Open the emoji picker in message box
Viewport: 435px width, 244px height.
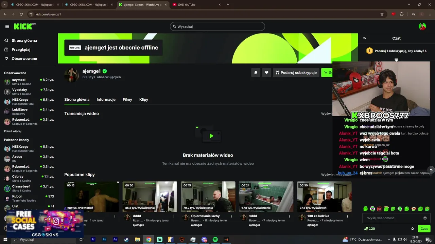tap(425, 218)
